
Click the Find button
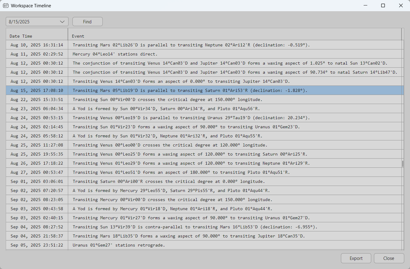coord(87,22)
